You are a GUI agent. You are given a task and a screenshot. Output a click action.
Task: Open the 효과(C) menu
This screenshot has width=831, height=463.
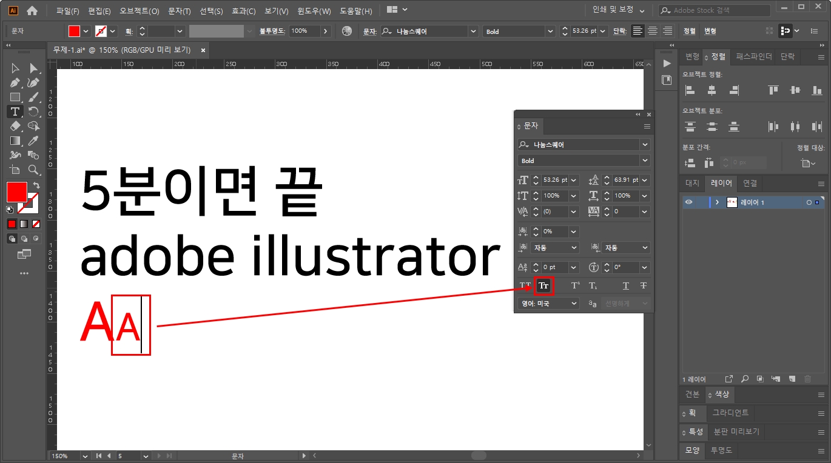tap(244, 11)
